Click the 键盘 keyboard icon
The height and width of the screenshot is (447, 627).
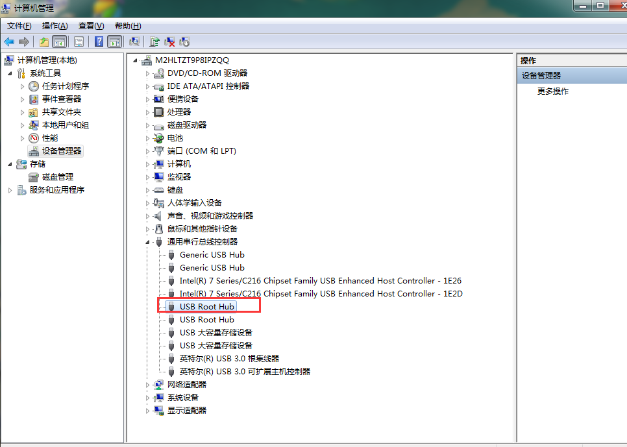[x=159, y=190]
